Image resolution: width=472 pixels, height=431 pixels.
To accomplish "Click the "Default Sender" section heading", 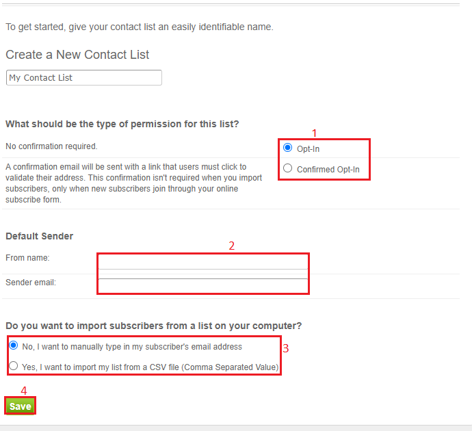I will coord(39,236).
